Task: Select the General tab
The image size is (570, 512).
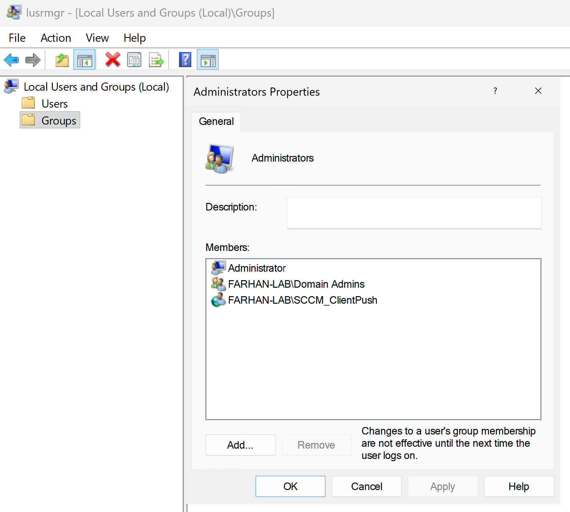Action: 216,121
